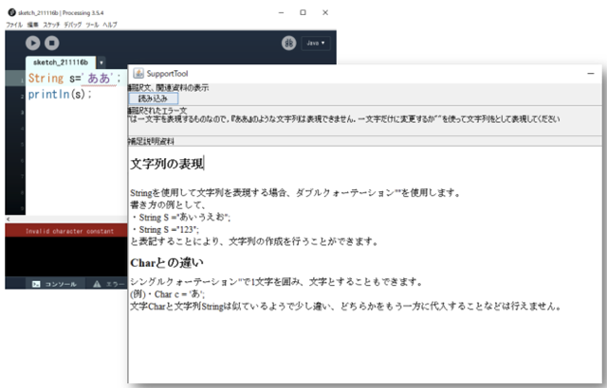607x388 pixels.
Task: Open the 編集 menu
Action: [33, 24]
